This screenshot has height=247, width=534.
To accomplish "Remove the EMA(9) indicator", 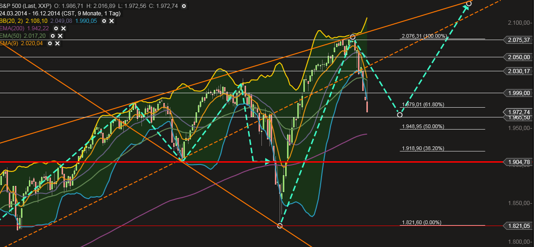I will 57,43.
